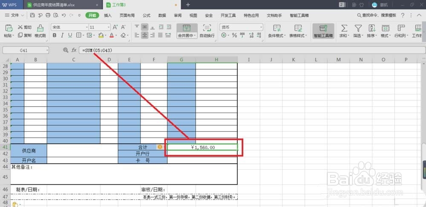This screenshot has height=207, width=426.
Task: Click the Rows and Columns (行和列) icon
Action: pos(401,28)
